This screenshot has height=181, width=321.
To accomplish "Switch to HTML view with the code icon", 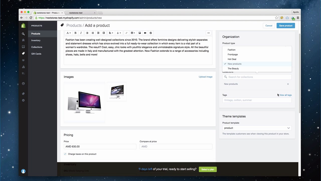I will click(x=208, y=33).
